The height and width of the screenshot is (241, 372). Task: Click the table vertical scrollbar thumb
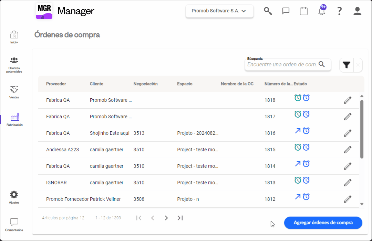[x=362, y=129]
